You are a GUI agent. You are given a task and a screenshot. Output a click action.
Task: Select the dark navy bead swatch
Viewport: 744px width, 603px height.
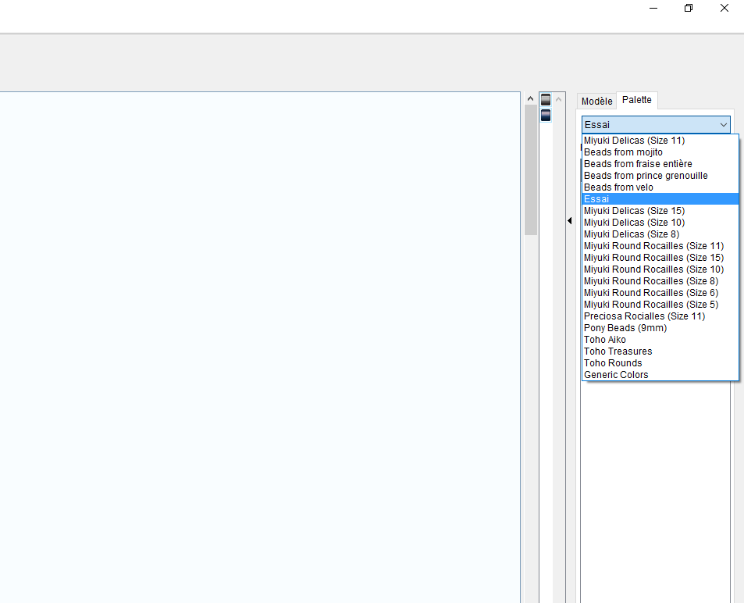pyautogui.click(x=546, y=115)
